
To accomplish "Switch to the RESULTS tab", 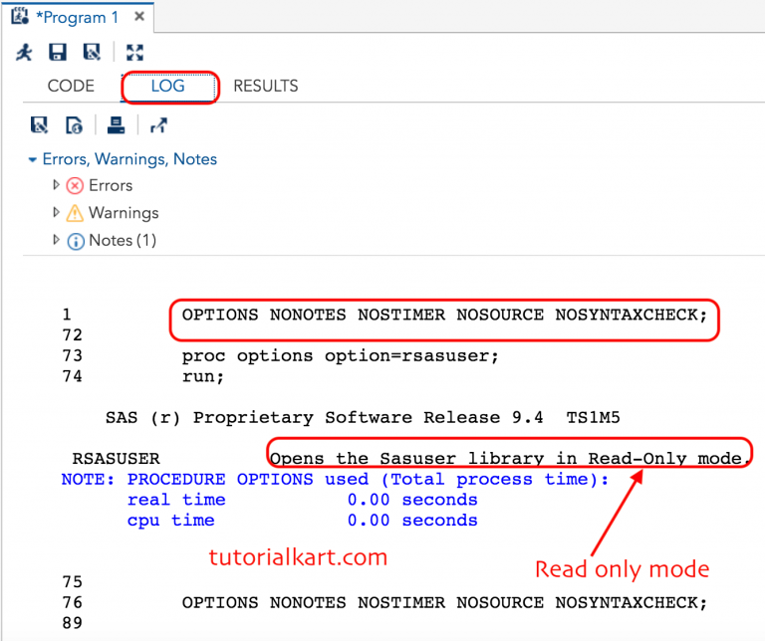I will click(x=265, y=87).
